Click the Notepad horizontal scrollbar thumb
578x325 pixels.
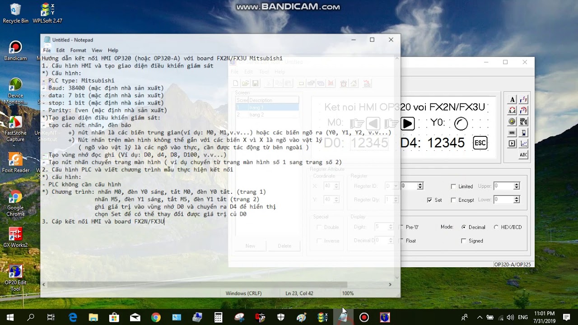pyautogui.click(x=197, y=284)
